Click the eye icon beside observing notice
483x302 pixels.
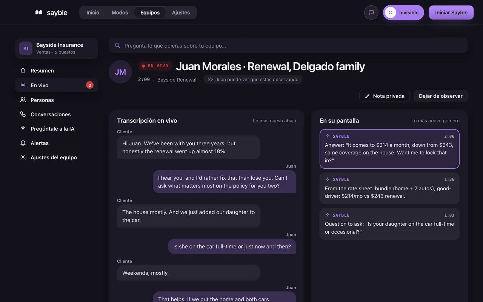click(211, 80)
